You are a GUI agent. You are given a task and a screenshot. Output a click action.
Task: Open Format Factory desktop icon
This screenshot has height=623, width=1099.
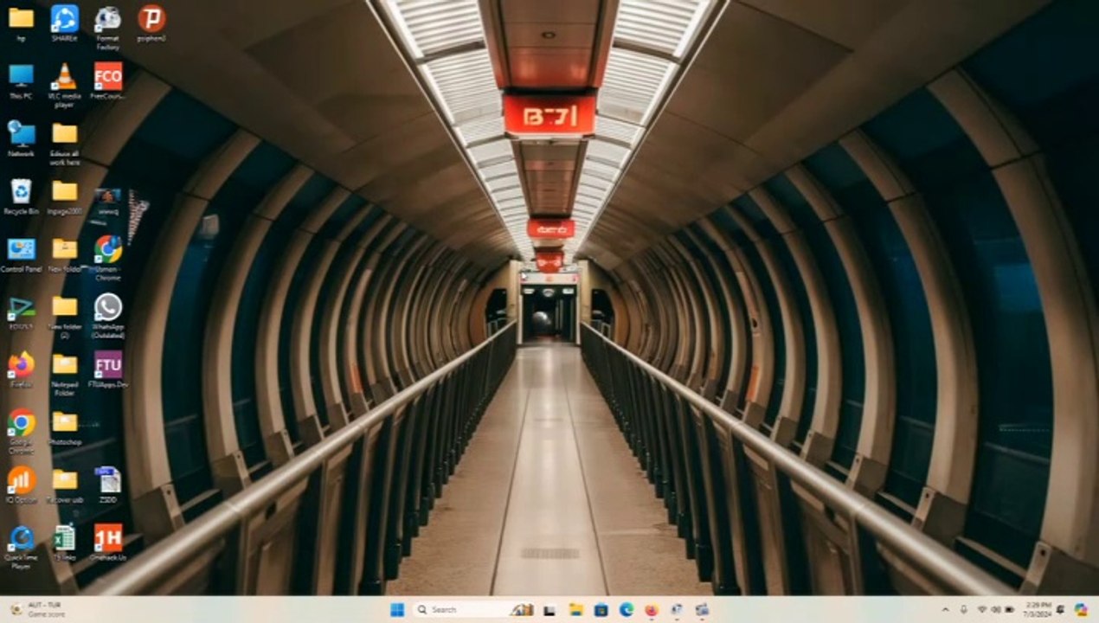(107, 26)
